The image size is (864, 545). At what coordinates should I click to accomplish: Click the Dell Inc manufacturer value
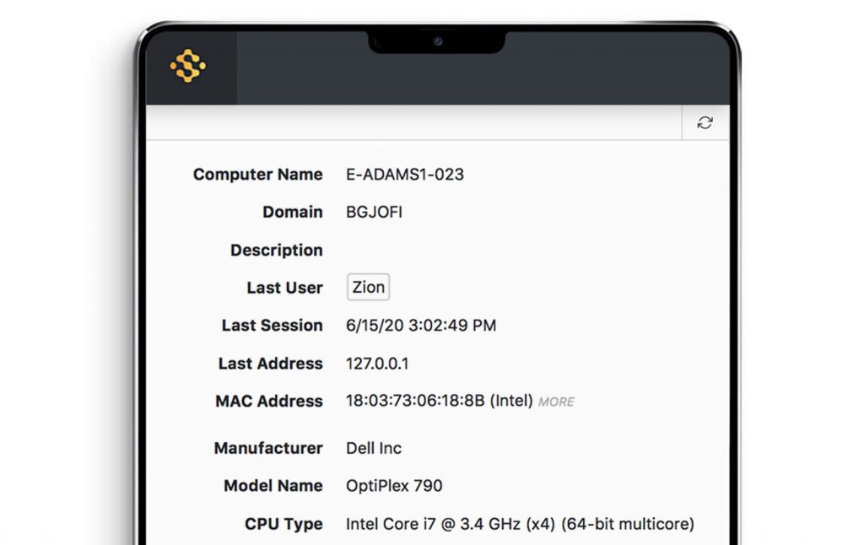click(374, 448)
